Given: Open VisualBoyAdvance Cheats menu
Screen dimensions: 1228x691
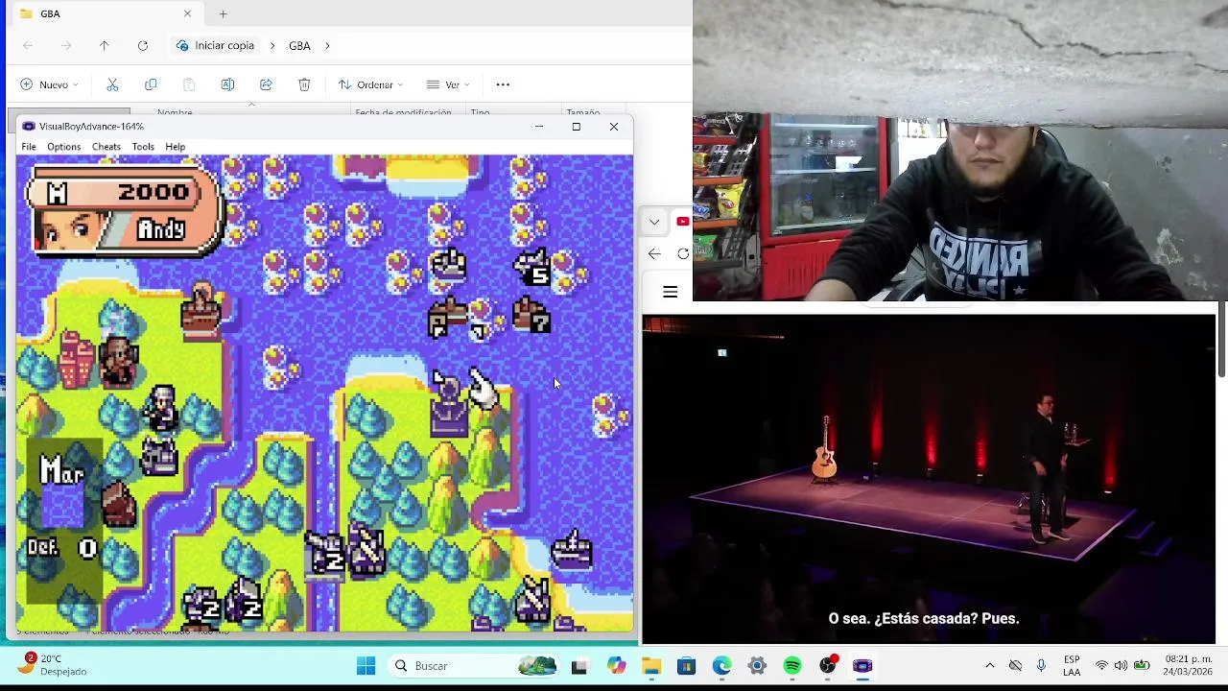Looking at the screenshot, I should 106,147.
